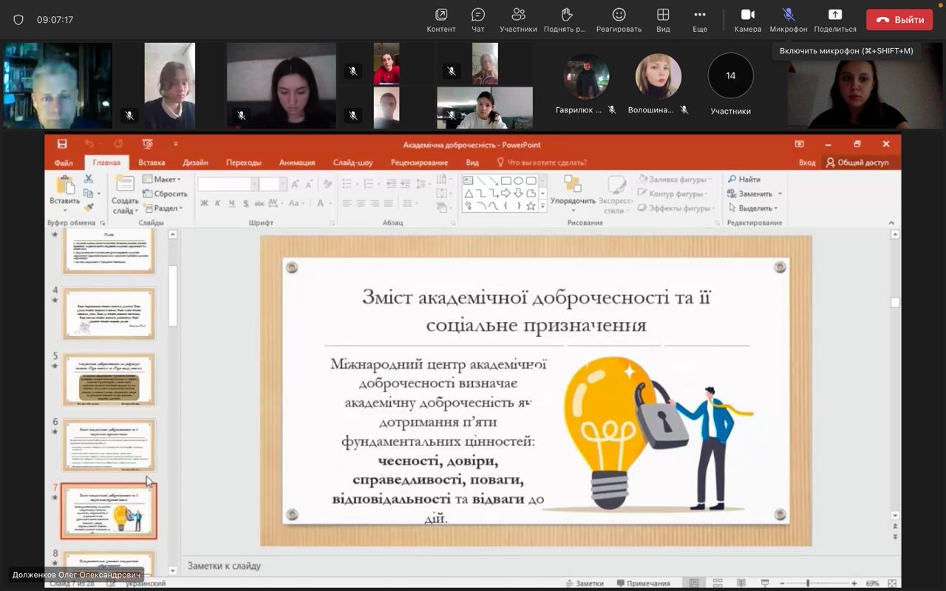Screen dimensions: 946x591
Task: Open the Анимация ribbon tab
Action: click(297, 163)
